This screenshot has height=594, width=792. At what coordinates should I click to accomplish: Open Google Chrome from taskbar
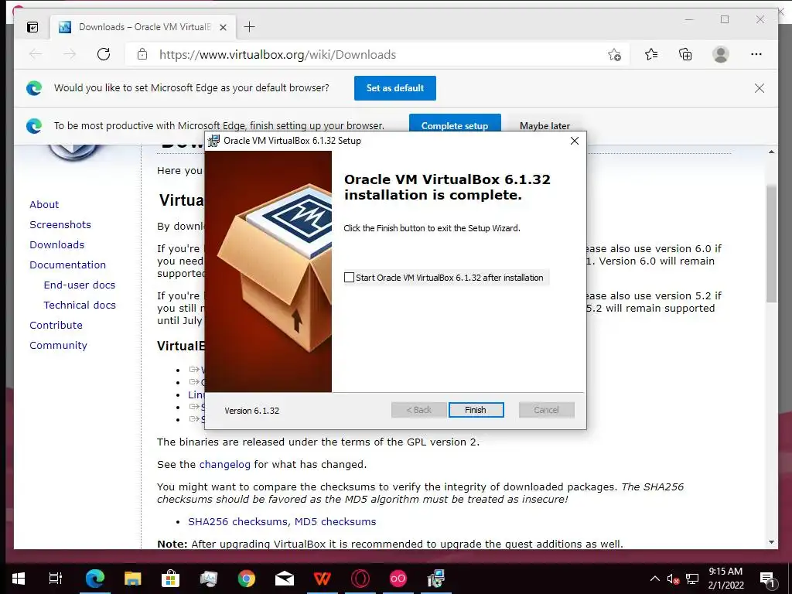tap(247, 579)
